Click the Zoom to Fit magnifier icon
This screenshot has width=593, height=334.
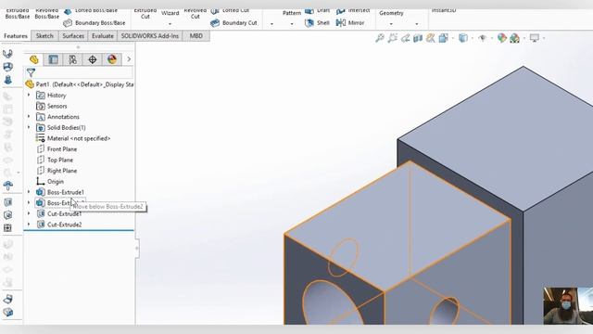click(x=380, y=38)
